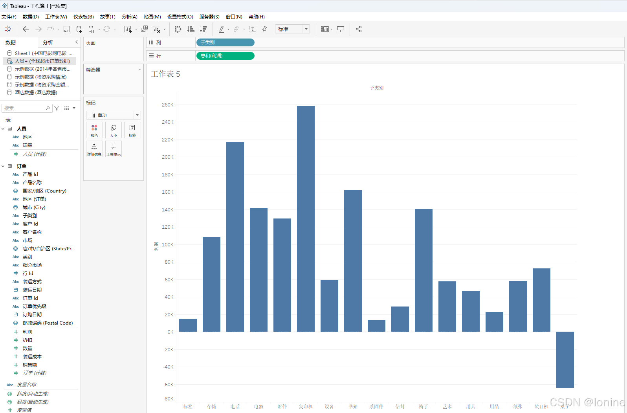The height and width of the screenshot is (413, 627).
Task: Click the sort descending icon
Action: coord(203,29)
